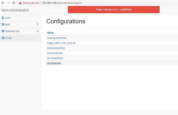Open twitter4j.properties configuration

click(x=57, y=38)
